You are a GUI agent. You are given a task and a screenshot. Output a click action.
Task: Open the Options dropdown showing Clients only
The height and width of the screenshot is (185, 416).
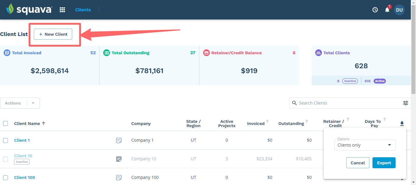tap(365, 145)
